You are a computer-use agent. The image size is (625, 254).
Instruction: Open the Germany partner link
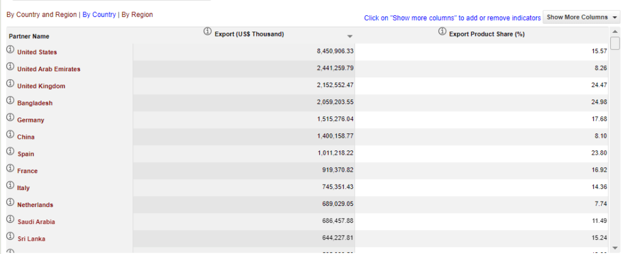(x=31, y=120)
